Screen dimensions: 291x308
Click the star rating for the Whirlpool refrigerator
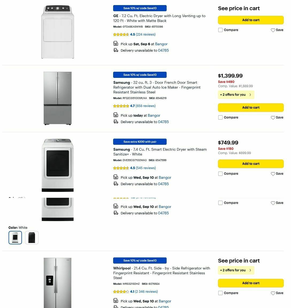pyautogui.click(x=121, y=292)
